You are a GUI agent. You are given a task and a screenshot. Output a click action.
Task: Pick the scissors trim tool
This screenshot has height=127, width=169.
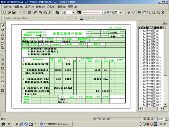pyautogui.click(x=2, y=39)
